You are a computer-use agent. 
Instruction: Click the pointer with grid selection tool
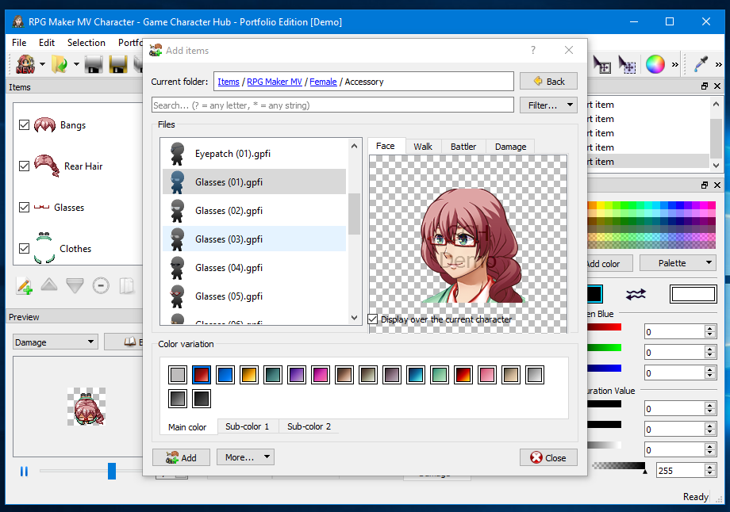[x=602, y=64]
